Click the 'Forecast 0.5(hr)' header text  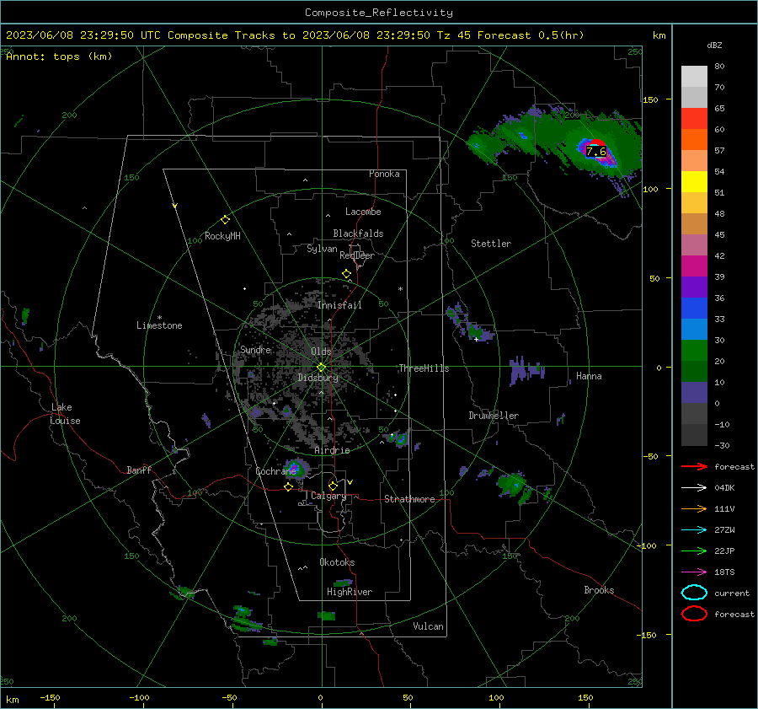click(x=531, y=35)
